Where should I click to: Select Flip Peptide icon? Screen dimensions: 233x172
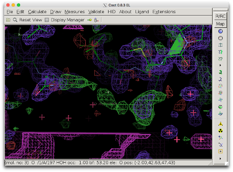click(220, 100)
